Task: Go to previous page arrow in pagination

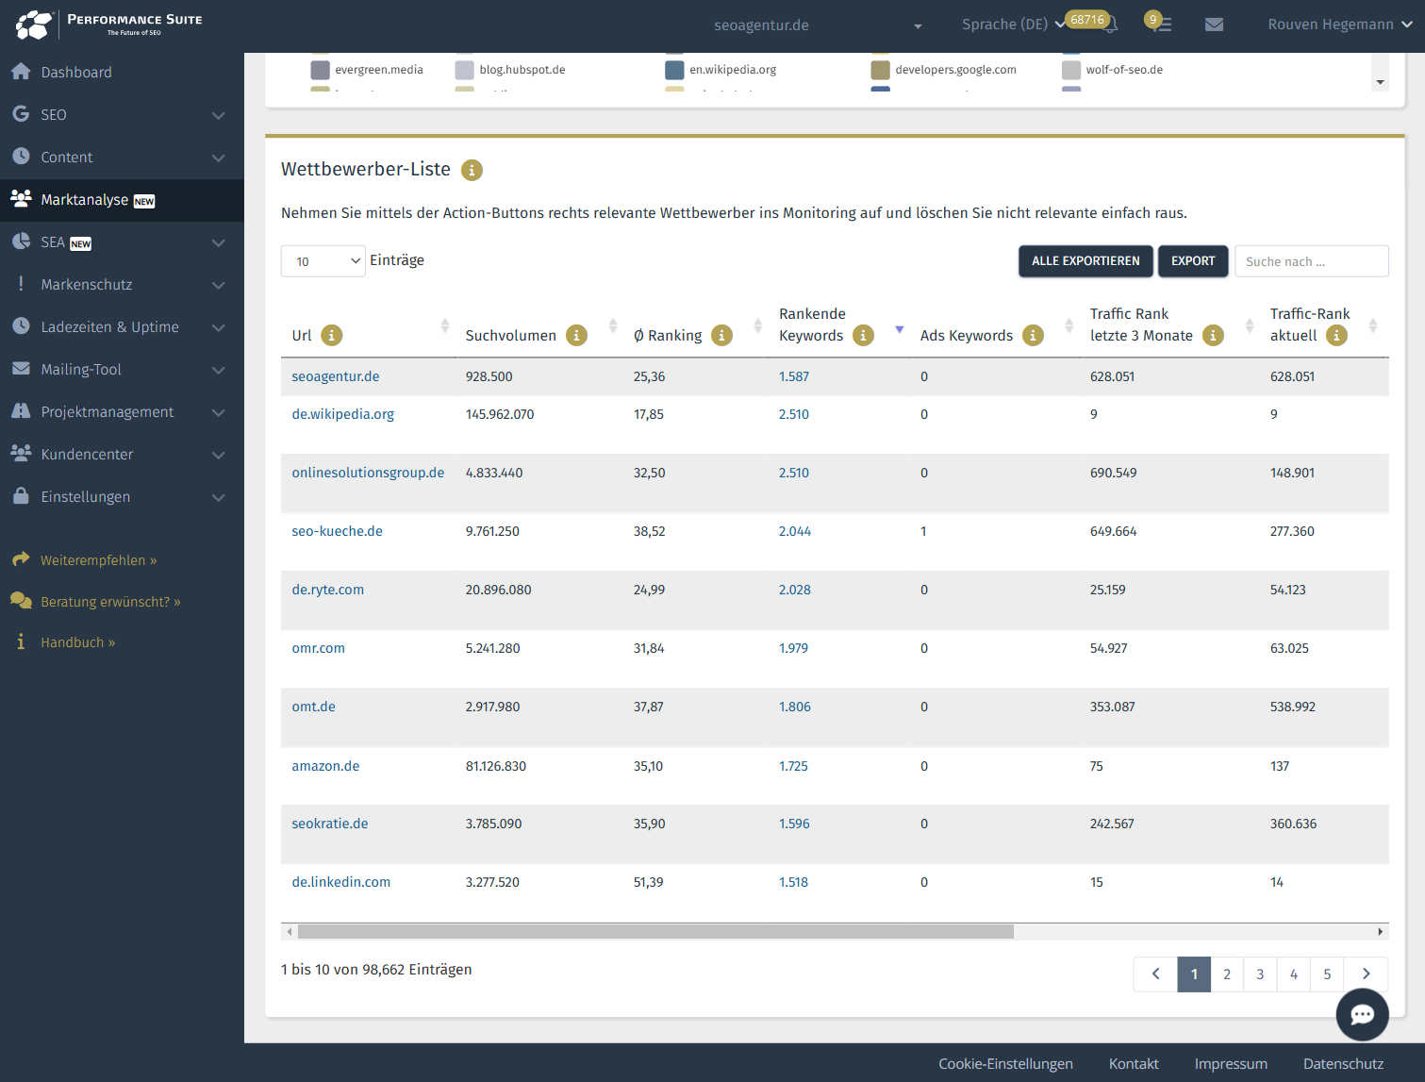Action: point(1155,974)
